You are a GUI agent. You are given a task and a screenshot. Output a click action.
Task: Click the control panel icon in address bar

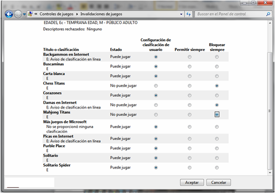click(30, 14)
